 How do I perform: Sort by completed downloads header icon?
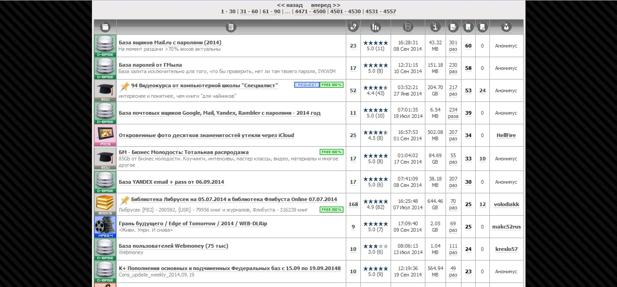[x=453, y=27]
